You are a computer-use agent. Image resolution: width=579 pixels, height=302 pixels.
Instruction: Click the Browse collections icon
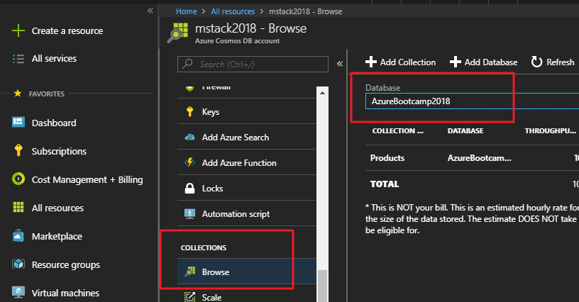click(x=189, y=272)
